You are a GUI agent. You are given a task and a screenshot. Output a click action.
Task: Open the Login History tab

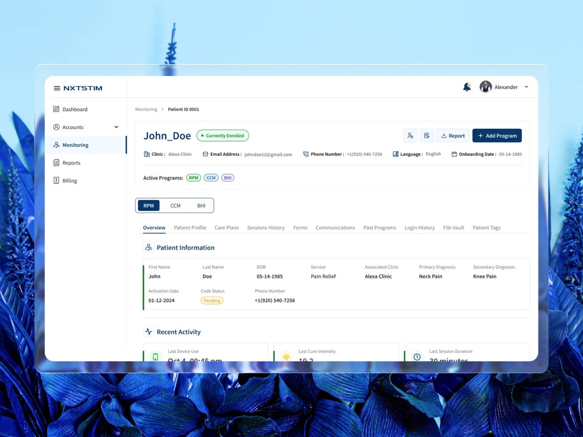(x=420, y=228)
